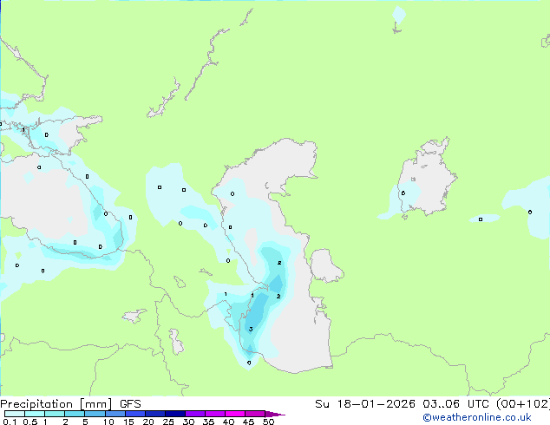Click the '25' legend scale label
Viewport: 550px width, 425px height.
pos(168,422)
